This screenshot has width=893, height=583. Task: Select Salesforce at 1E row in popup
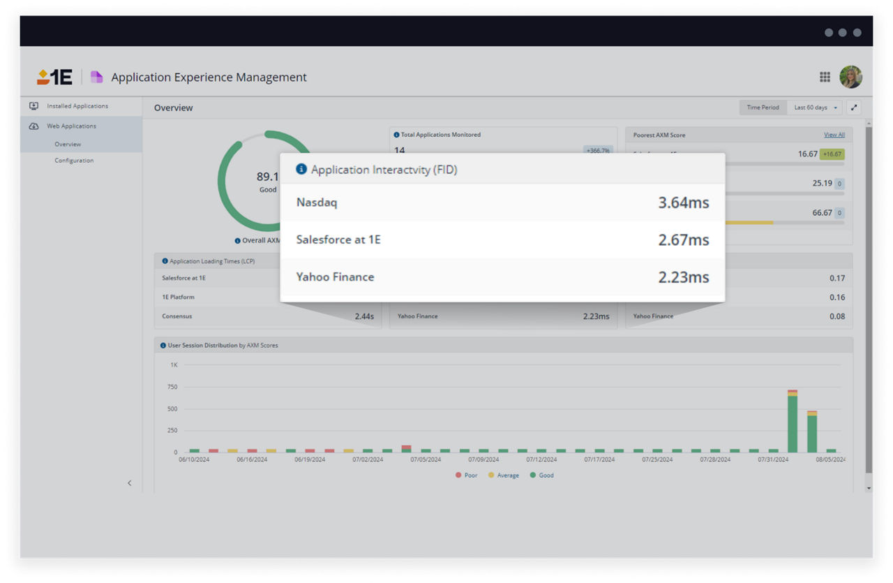[502, 239]
